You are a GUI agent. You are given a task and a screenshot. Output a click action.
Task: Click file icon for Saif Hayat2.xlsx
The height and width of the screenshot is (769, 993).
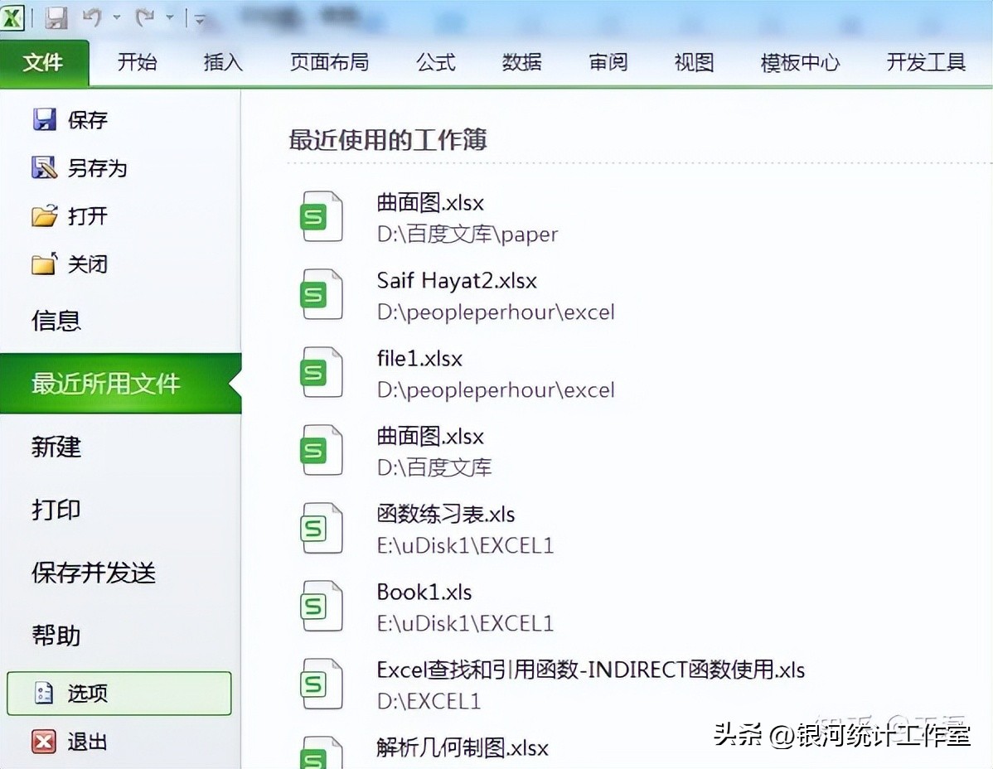(x=321, y=295)
